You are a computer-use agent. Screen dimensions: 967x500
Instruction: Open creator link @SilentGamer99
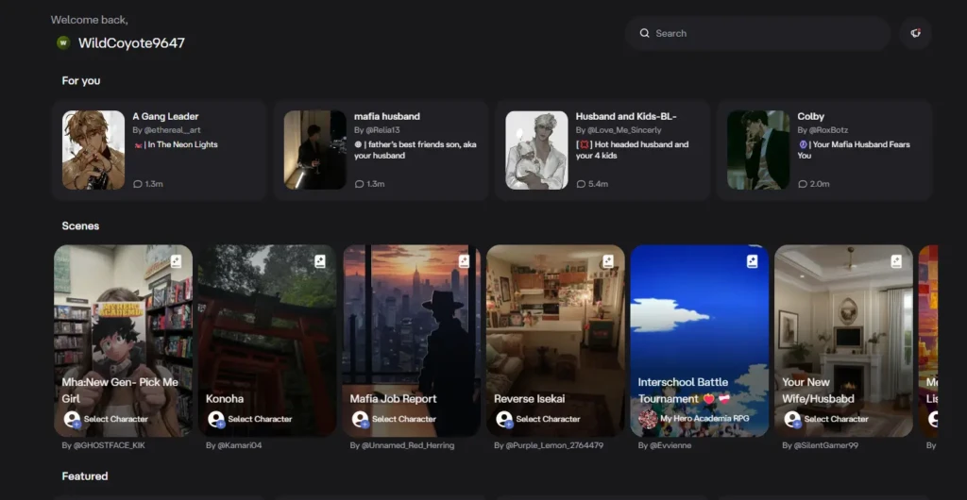pos(825,445)
